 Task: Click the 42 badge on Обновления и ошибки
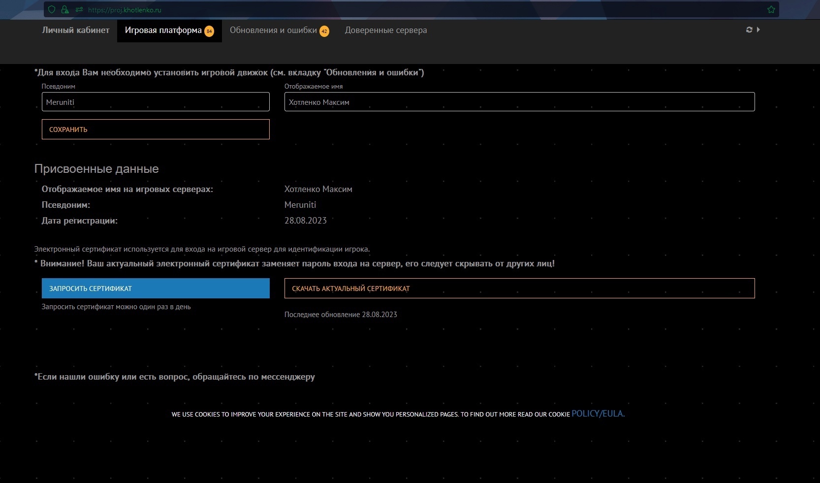click(x=324, y=31)
